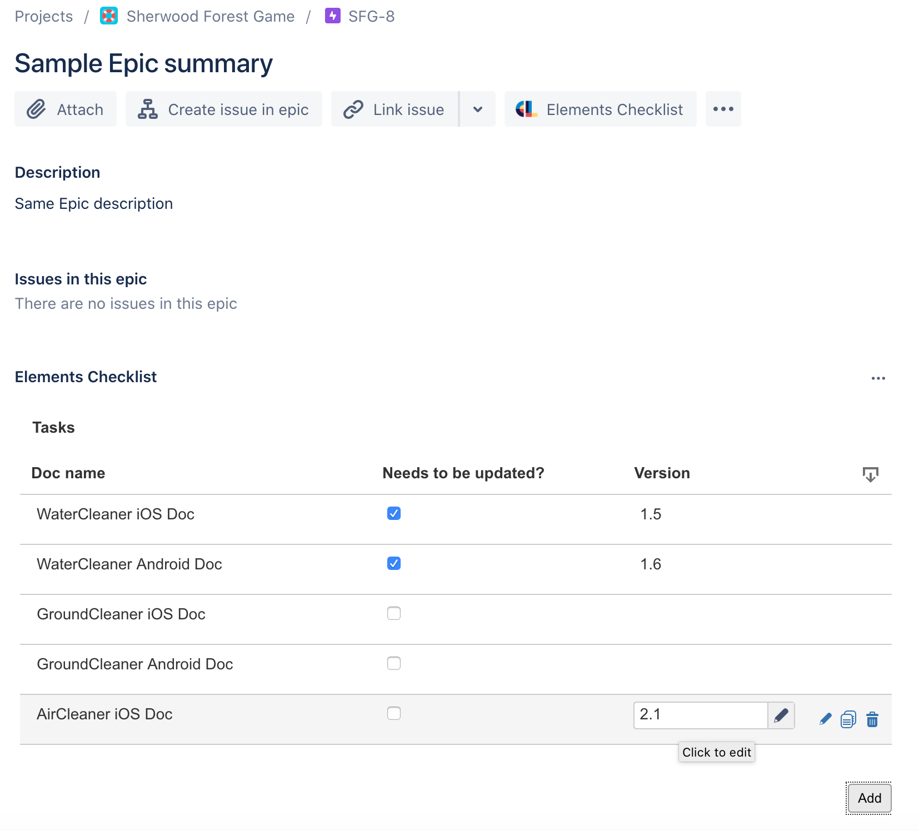Click the Add button
Viewport: 919px width, 831px height.
coord(868,798)
